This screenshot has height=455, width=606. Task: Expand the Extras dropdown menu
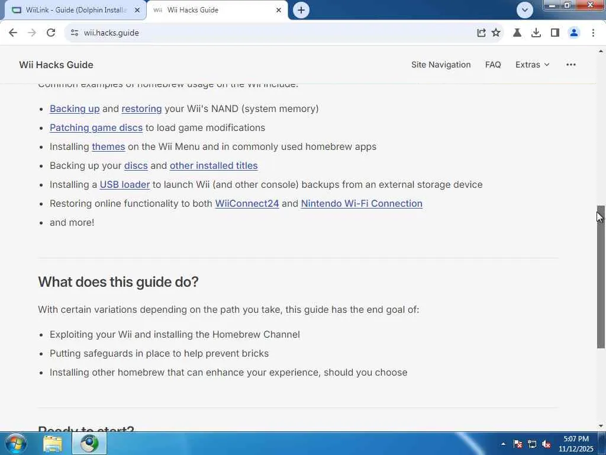532,65
